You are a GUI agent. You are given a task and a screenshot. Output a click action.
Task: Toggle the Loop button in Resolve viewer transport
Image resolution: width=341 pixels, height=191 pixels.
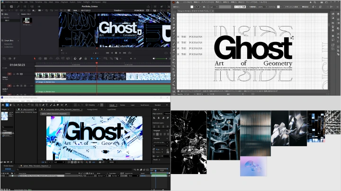click(x=130, y=53)
